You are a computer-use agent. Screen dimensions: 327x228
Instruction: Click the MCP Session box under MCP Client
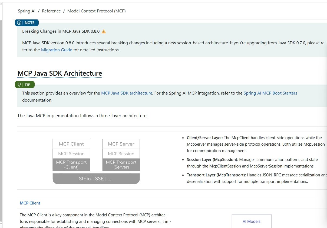click(71, 153)
